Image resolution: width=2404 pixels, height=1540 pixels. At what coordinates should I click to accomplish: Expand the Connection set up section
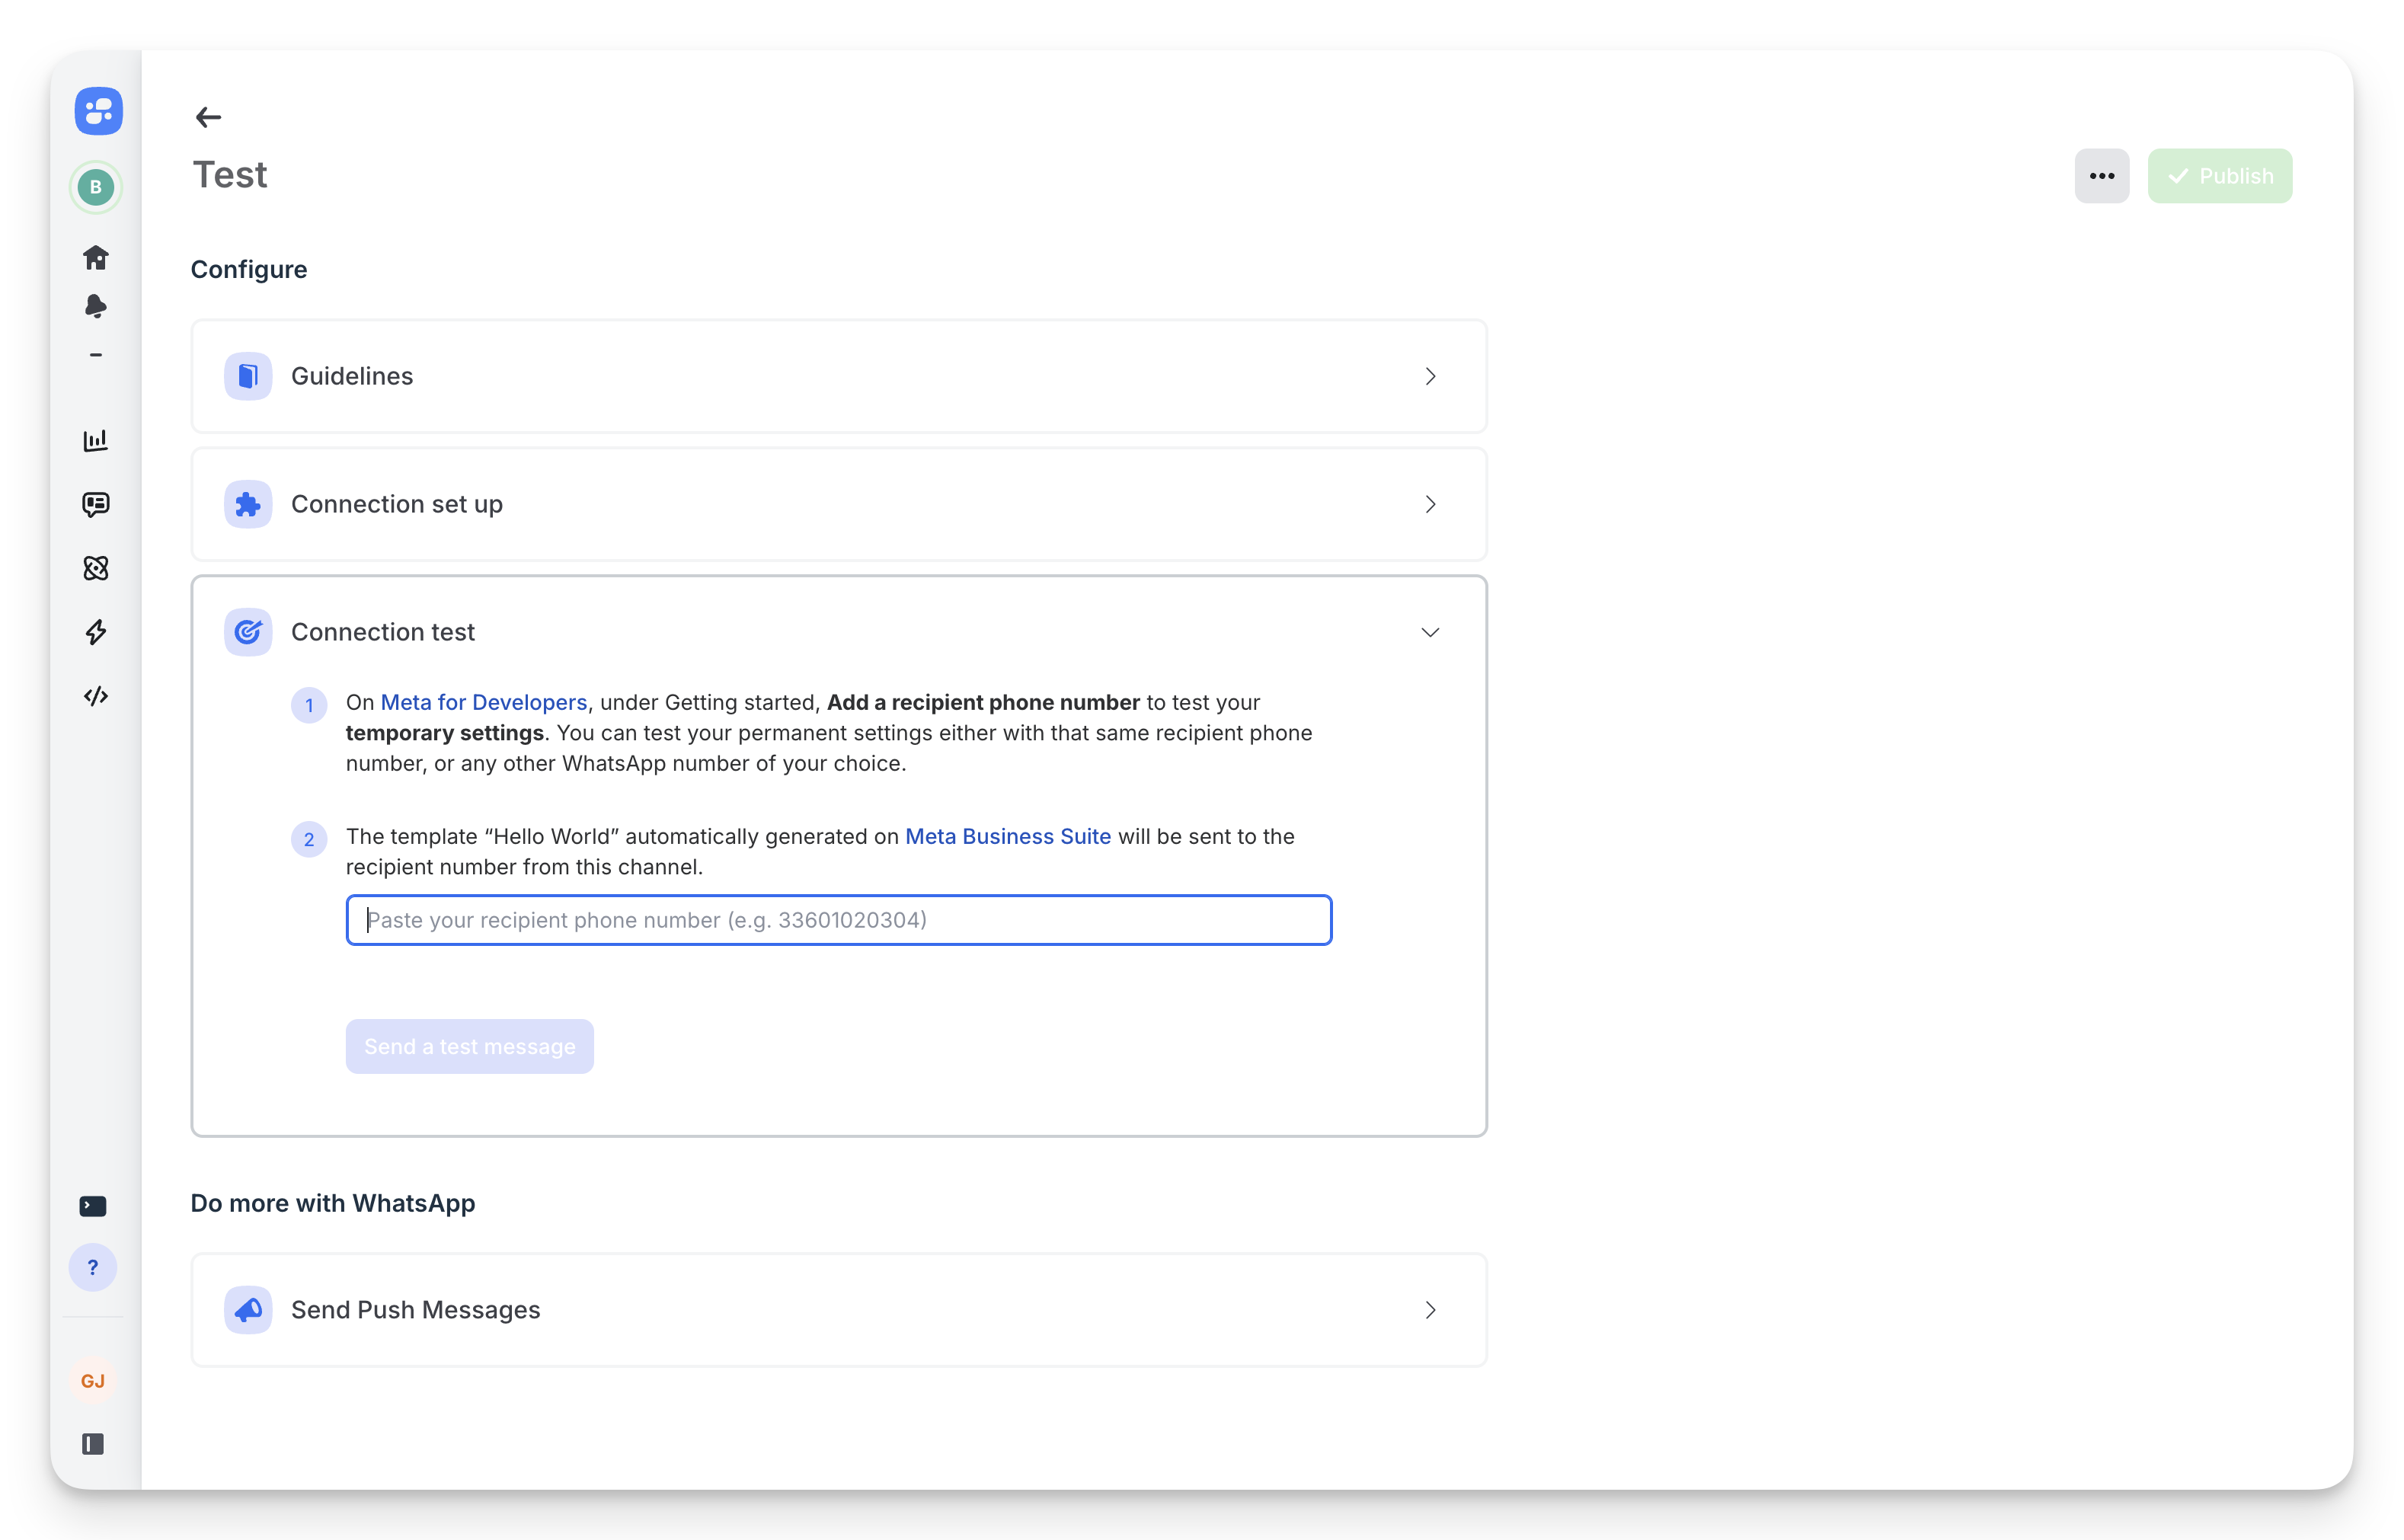(838, 504)
